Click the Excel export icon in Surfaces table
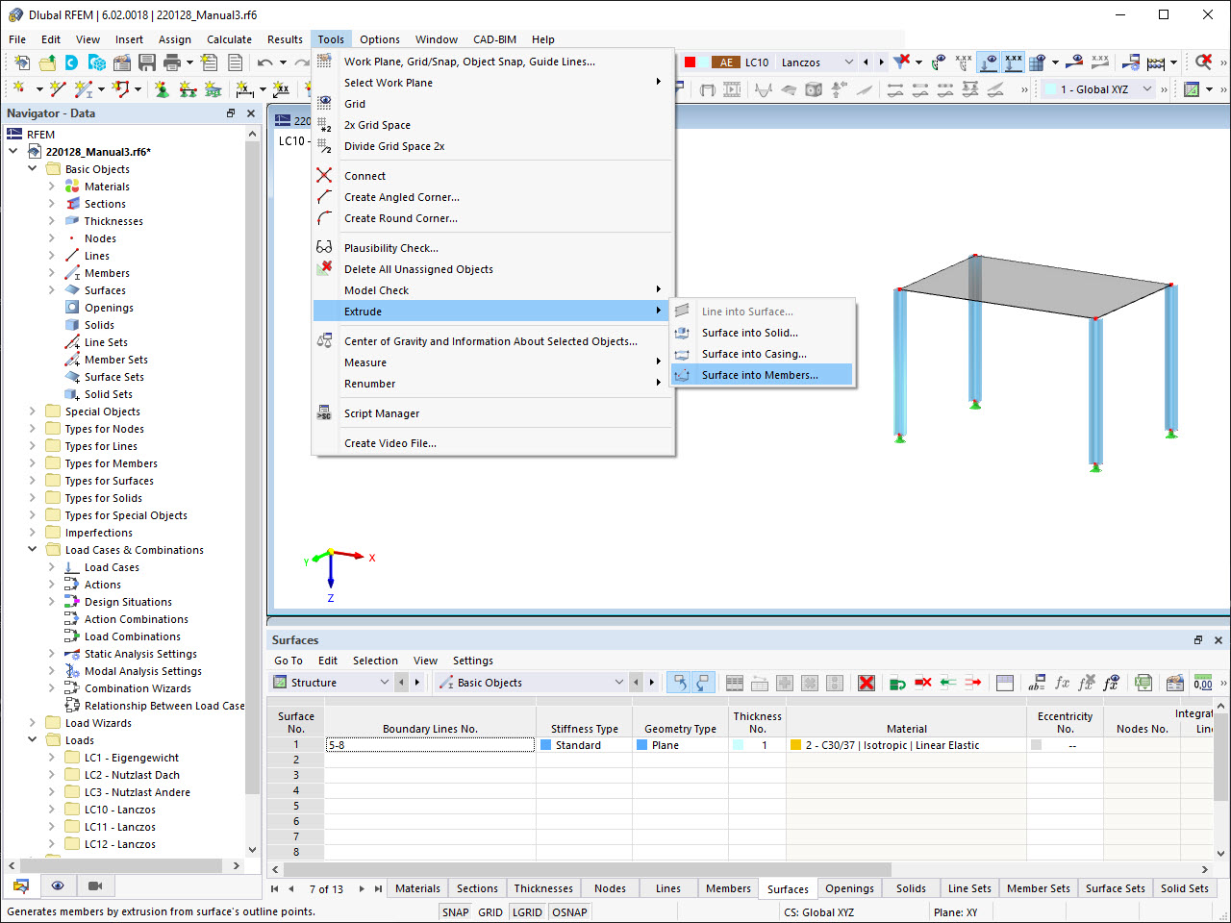Screen dimensions: 1231x923 (1143, 683)
